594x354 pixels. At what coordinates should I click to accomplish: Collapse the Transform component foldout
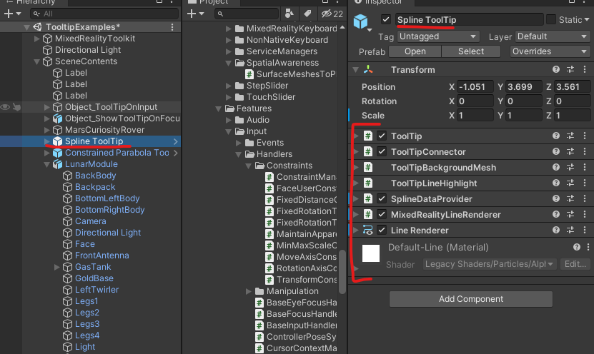(x=355, y=70)
